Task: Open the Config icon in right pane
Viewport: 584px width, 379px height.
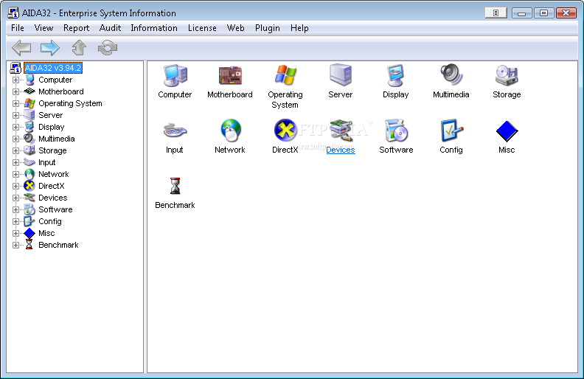Action: (451, 131)
